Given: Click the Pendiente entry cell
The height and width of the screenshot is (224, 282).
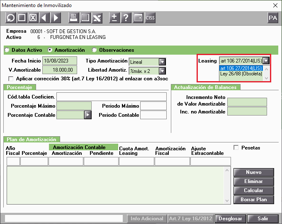Looking at the screenshot, I should pyautogui.click(x=101, y=161).
